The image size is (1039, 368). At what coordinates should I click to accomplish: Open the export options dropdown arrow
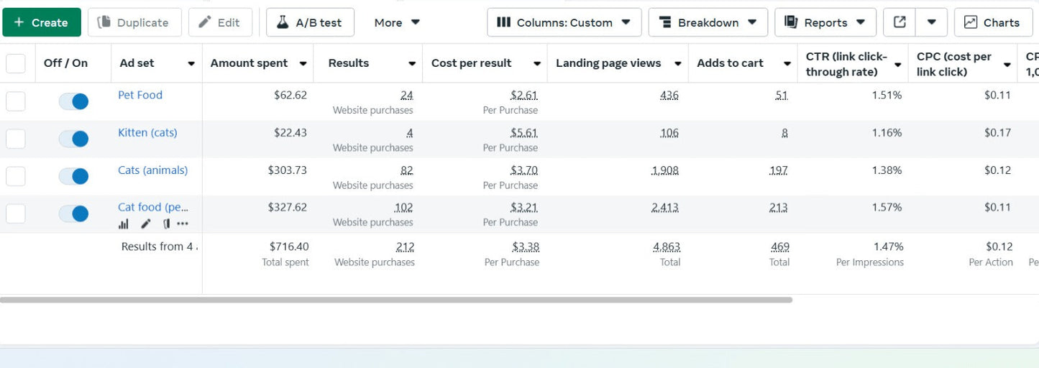point(931,22)
